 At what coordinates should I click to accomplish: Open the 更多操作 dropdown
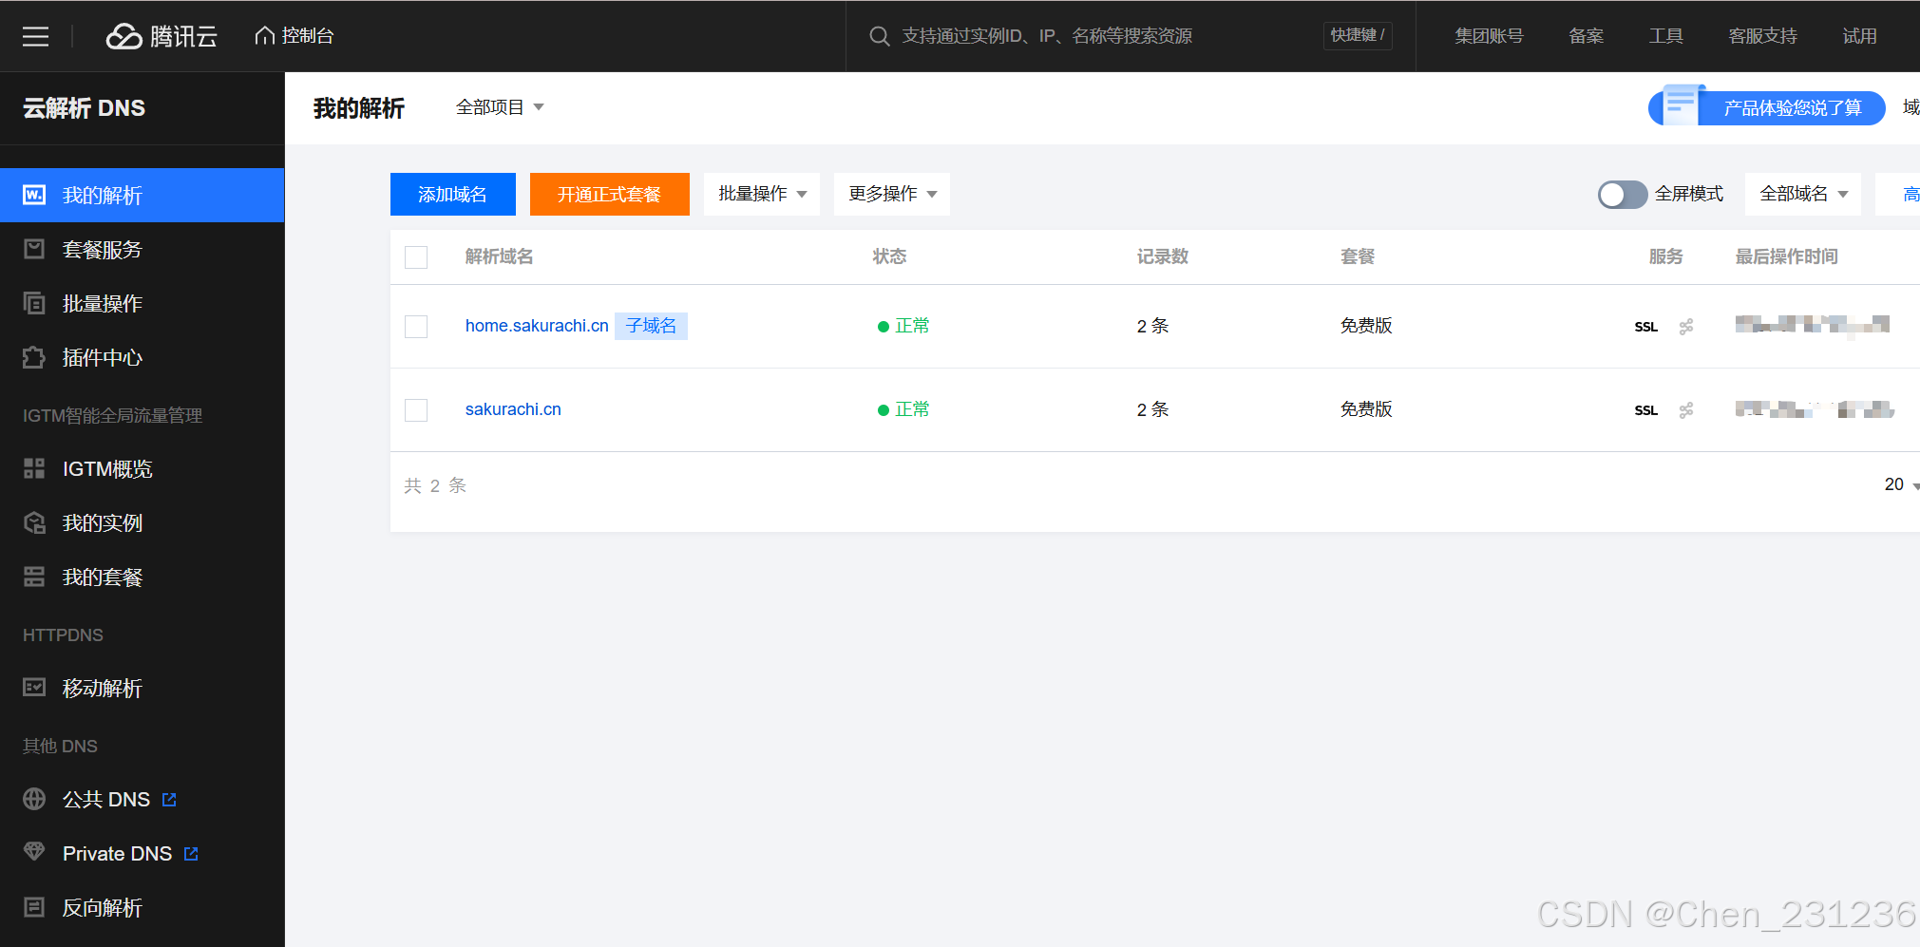coord(892,194)
